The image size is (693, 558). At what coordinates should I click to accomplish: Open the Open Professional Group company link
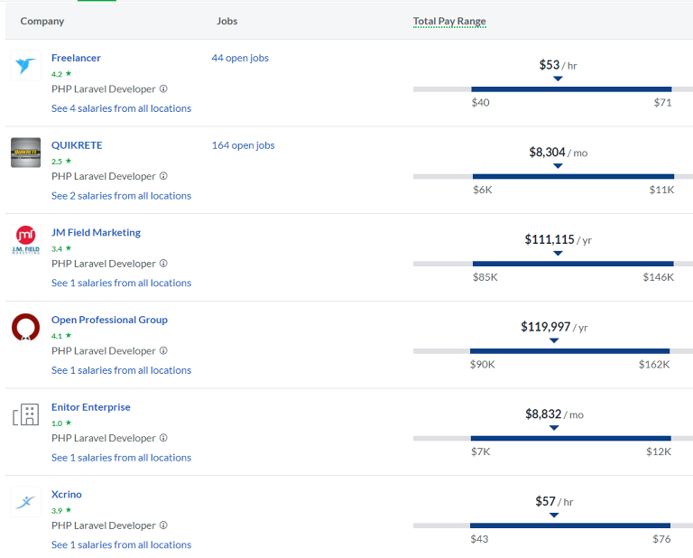click(109, 320)
